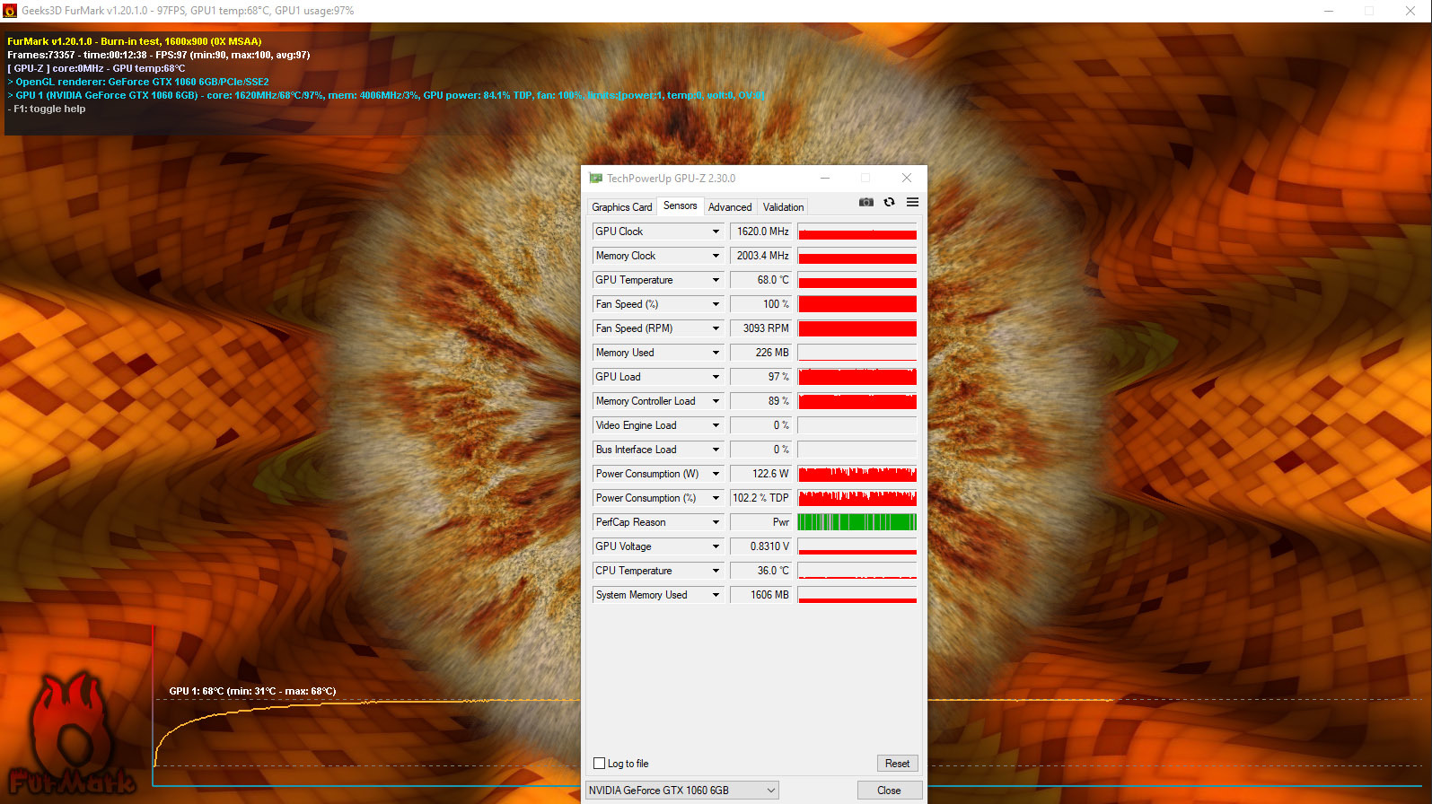Screen dimensions: 1432x804
Task: Switch to the Graphics Card tab
Action: pyautogui.click(x=621, y=206)
